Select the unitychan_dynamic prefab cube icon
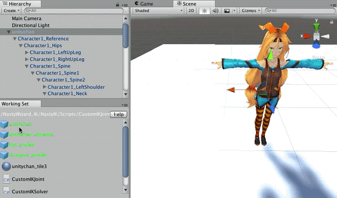Image resolution: width=337 pixels, height=198 pixels. click(x=4, y=134)
